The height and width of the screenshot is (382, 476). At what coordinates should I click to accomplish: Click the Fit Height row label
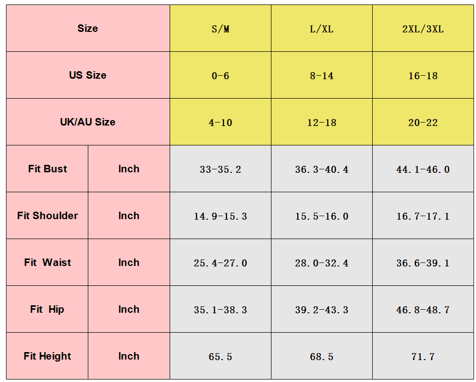pos(47,356)
